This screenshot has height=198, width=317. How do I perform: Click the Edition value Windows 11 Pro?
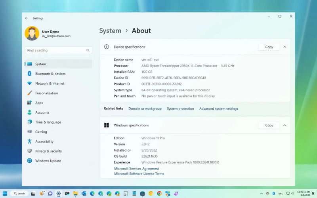(153, 138)
